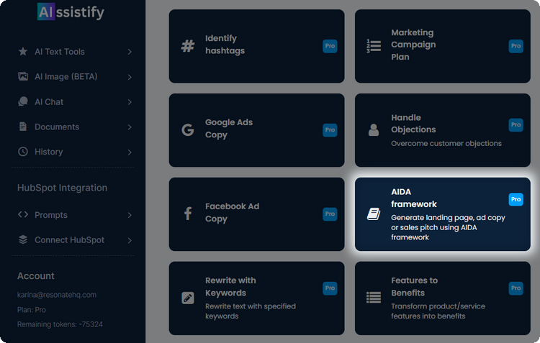Click the Pro badge on AIDA framework
This screenshot has width=540, height=343.
tap(516, 199)
